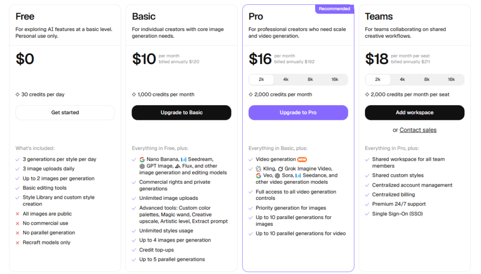Select 8k resolution in Pro plan
The image size is (481, 274).
(x=310, y=79)
